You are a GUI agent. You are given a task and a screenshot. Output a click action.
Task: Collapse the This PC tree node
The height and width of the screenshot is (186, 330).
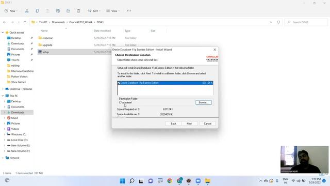tap(3, 96)
